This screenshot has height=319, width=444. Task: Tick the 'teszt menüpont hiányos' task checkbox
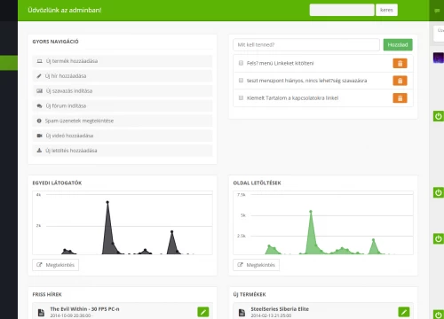(x=241, y=81)
